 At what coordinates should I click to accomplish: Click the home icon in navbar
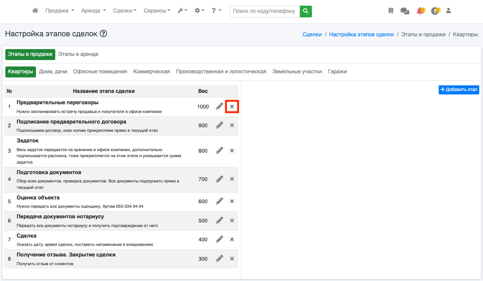point(35,11)
